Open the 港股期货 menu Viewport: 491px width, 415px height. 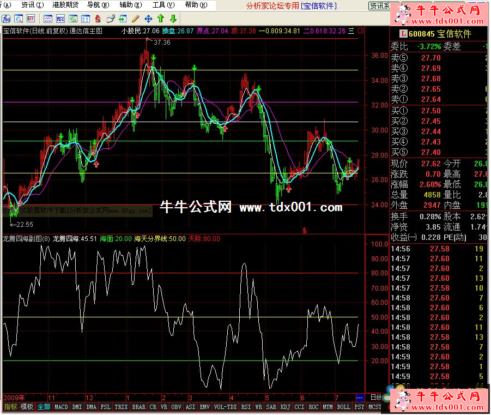click(x=65, y=5)
